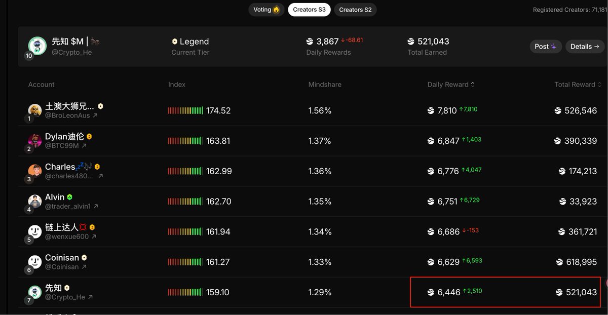This screenshot has height=315, width=608.
Task: Click the 174,213 total reward value
Action: (583, 171)
